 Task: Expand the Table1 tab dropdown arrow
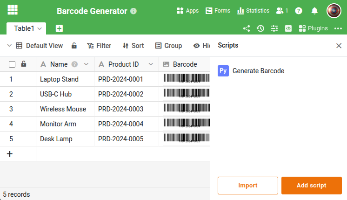pos(40,28)
